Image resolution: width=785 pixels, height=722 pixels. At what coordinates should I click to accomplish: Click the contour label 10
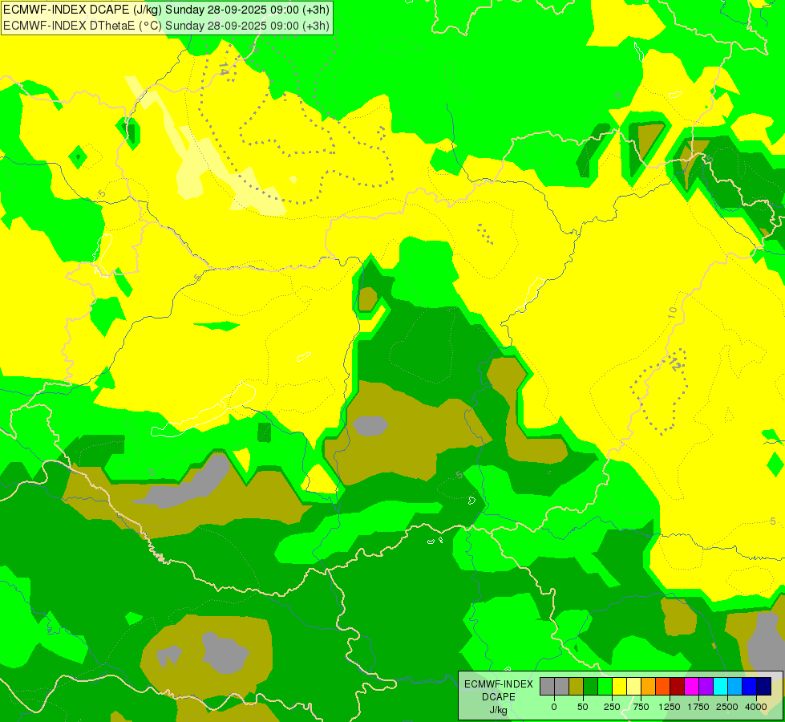[x=673, y=311]
